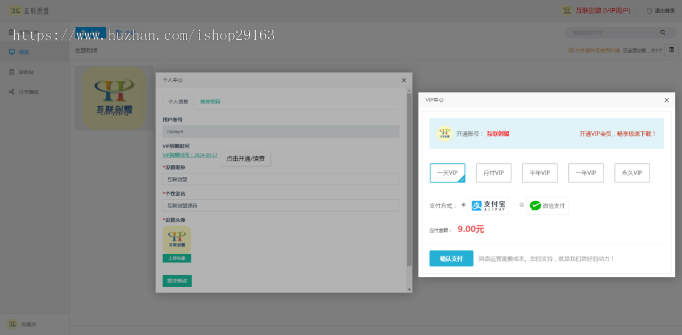Click the 用户账号 field showing hlcmym
The height and width of the screenshot is (335, 682).
coord(281,131)
